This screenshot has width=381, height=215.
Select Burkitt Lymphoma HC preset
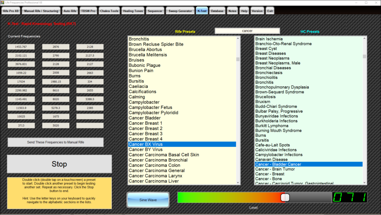click(309, 126)
